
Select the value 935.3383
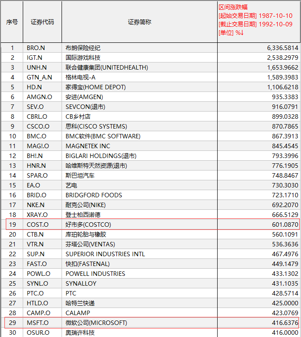tap(285, 97)
